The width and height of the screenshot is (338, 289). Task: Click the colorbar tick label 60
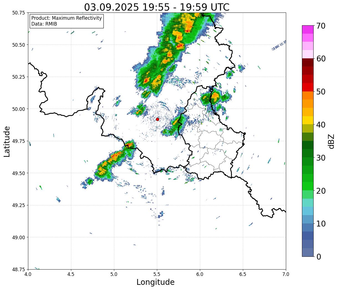(321, 59)
